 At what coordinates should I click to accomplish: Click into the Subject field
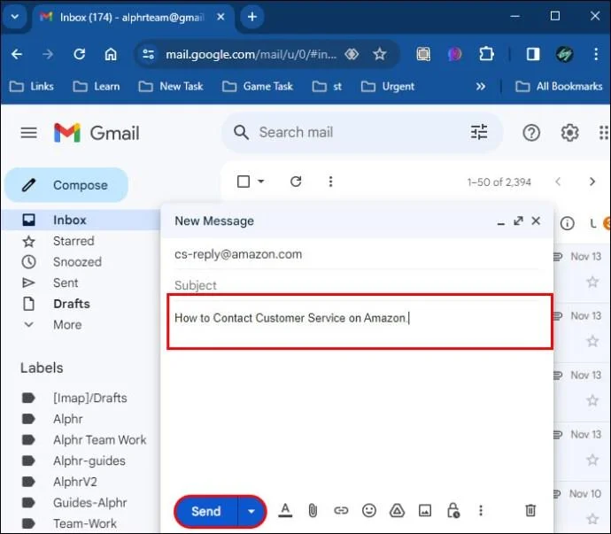[x=354, y=285]
